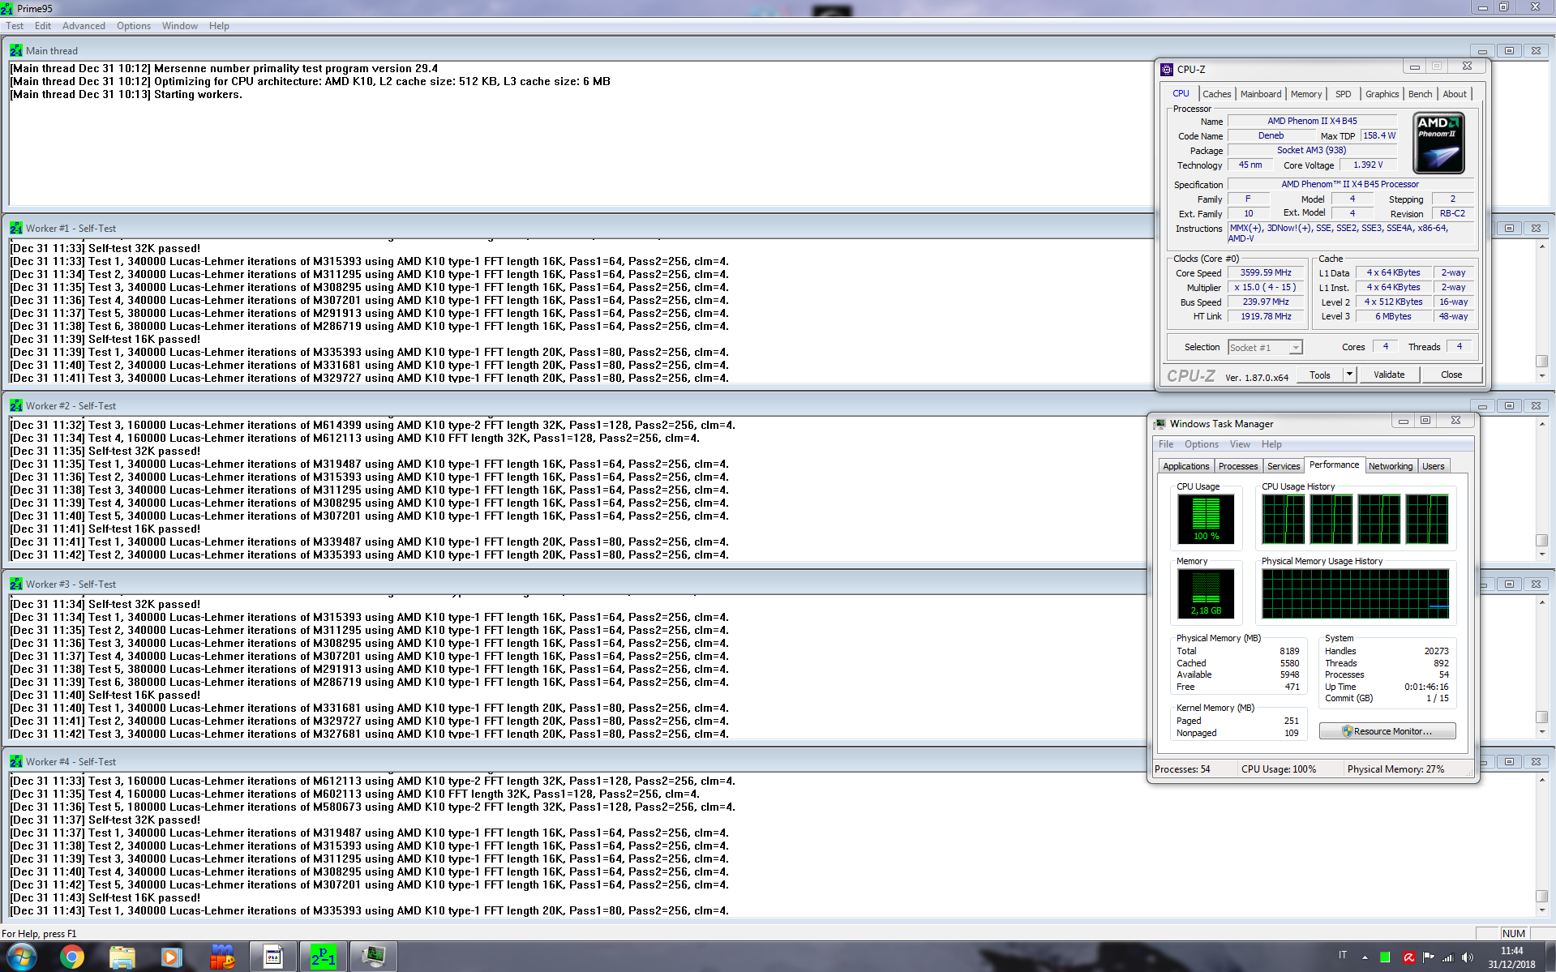
Task: Switch to the Mainboard tab in CPU-Z
Action: point(1261,94)
